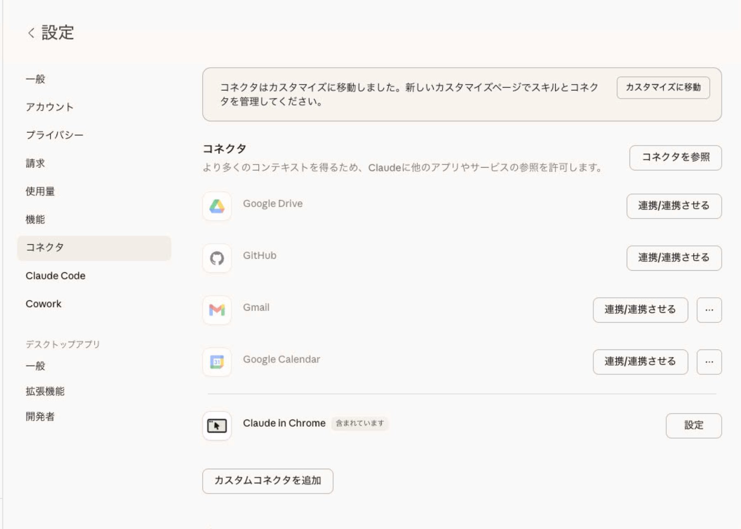Open the Gmail overflow "..." menu
741x529 pixels.
[709, 310]
